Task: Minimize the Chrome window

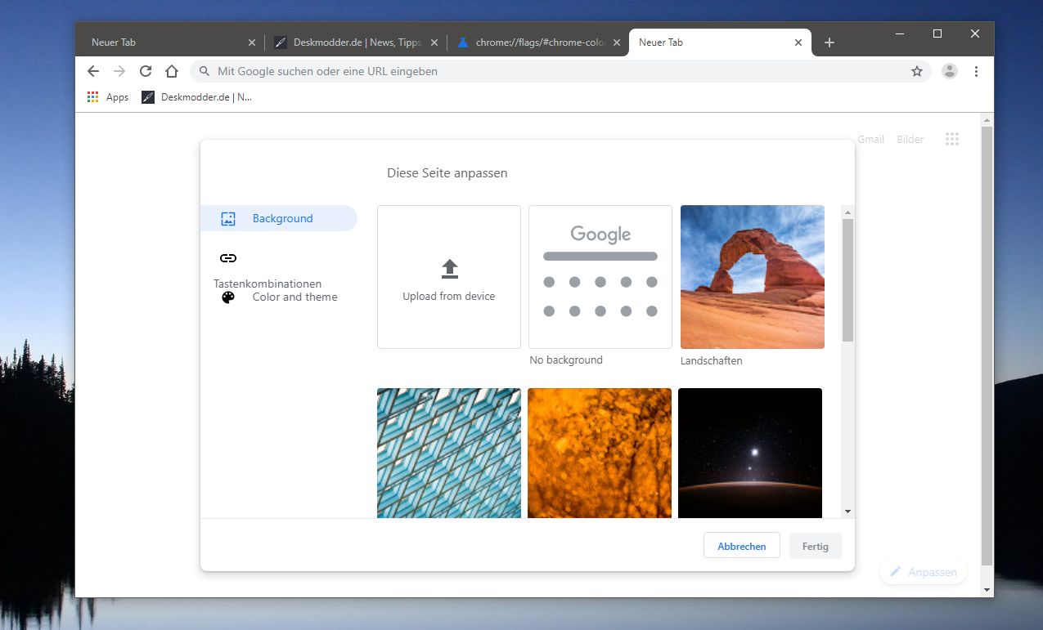Action: [900, 34]
